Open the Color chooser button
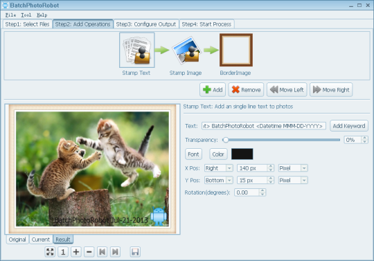The height and width of the screenshot is (261, 374). [x=218, y=154]
